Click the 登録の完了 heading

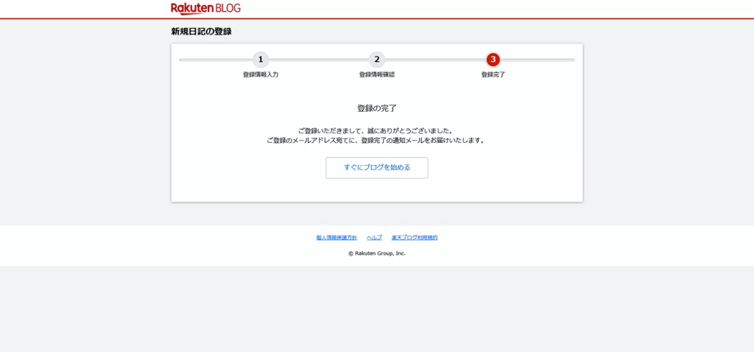pos(376,108)
